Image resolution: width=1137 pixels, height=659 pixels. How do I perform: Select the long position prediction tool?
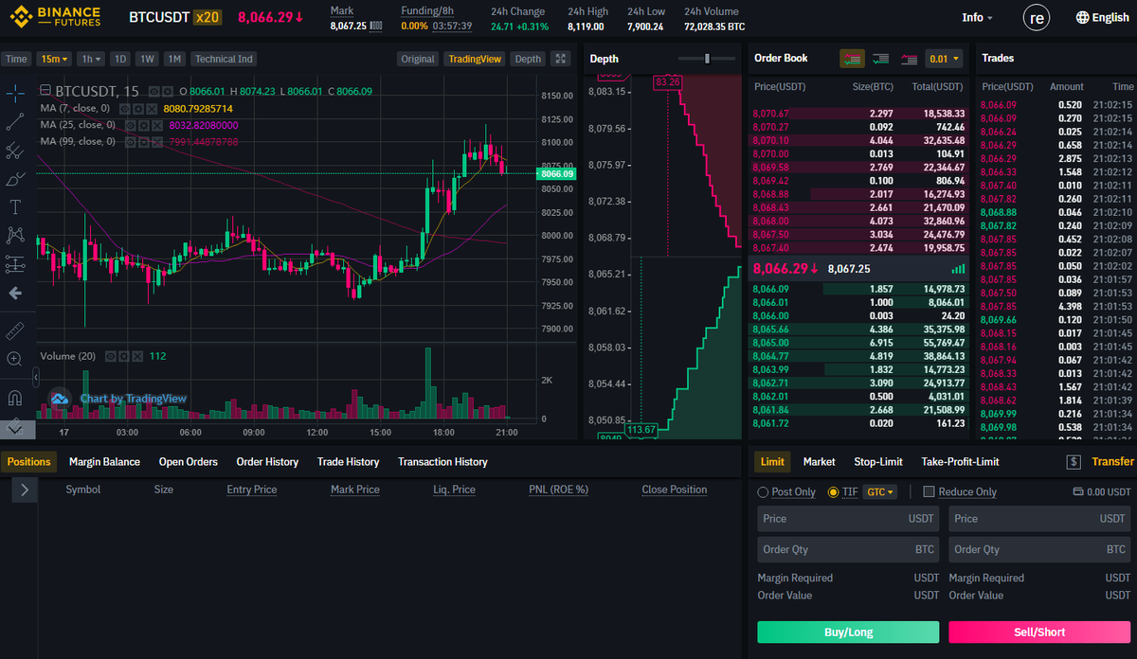[x=15, y=264]
